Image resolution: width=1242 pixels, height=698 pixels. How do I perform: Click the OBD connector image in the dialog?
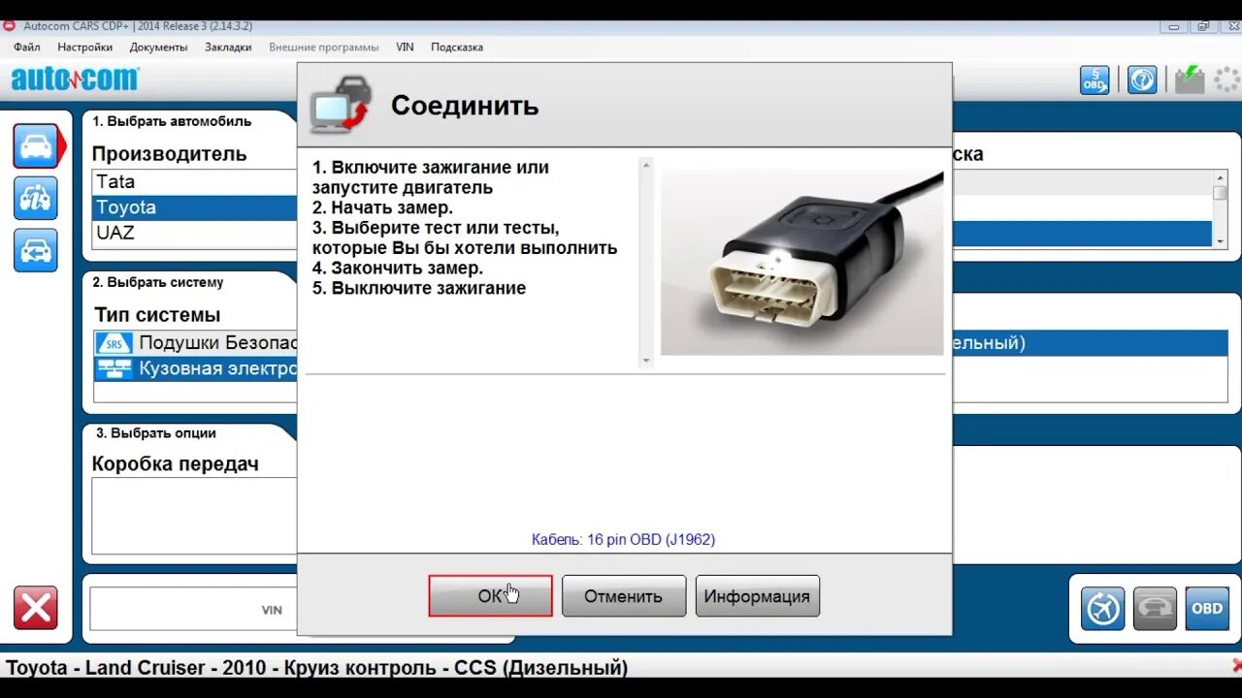801,262
